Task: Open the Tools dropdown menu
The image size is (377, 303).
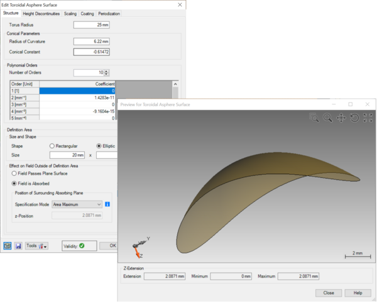Action: [x=36, y=245]
